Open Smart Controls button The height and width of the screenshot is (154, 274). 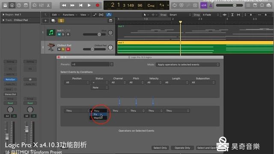tap(34, 5)
